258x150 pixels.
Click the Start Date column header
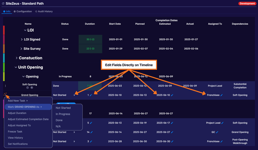[115, 24]
